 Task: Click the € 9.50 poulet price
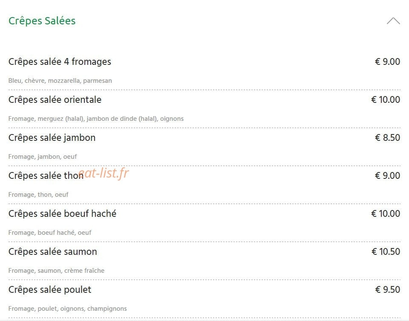[388, 289]
